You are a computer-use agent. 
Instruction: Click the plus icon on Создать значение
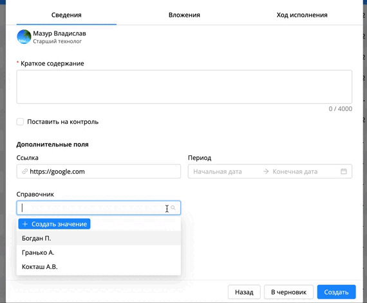25,224
